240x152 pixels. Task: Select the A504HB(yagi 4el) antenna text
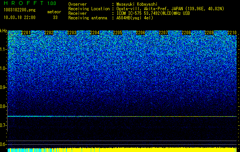[x=135, y=18]
